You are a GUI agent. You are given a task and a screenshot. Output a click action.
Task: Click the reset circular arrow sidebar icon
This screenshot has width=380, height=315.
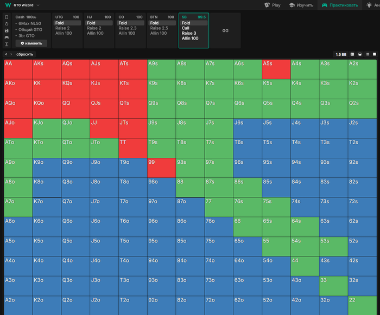[7, 24]
